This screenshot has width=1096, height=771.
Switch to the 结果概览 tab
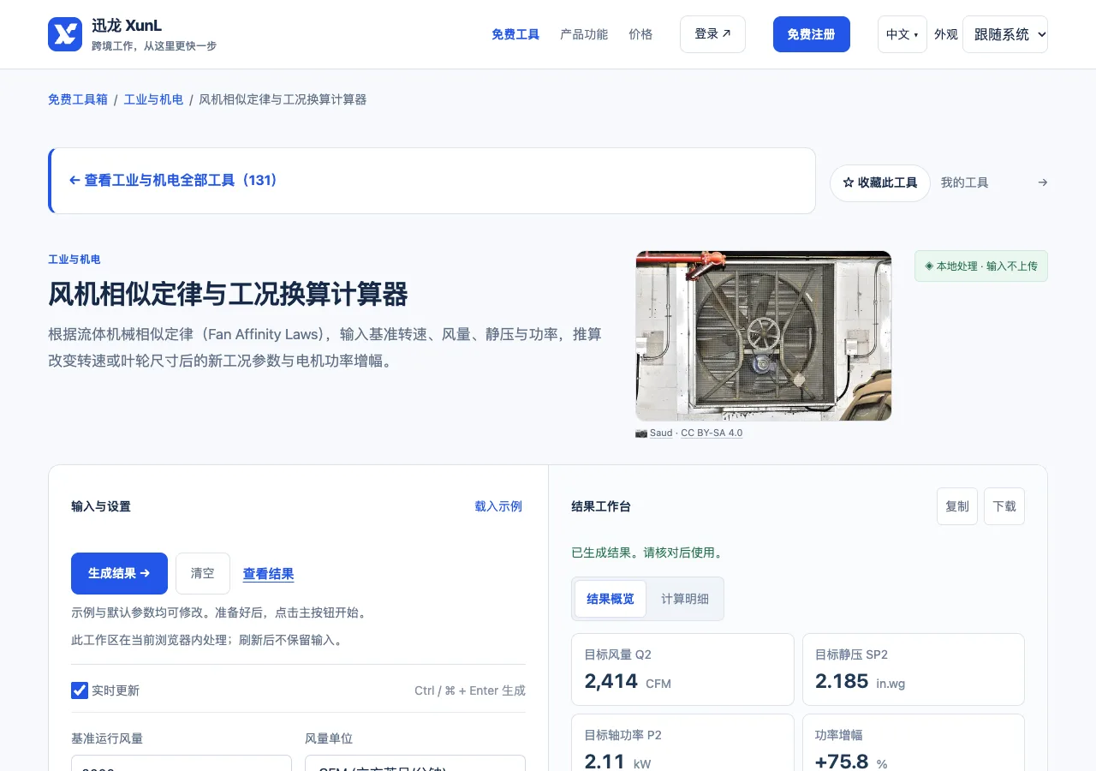pyautogui.click(x=611, y=599)
